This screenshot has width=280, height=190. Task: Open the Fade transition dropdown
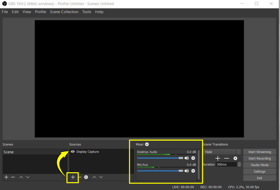pos(222,152)
